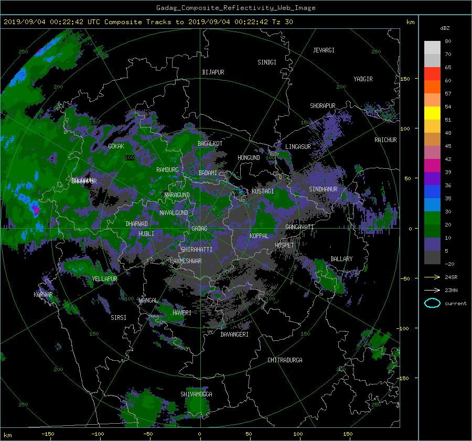The height and width of the screenshot is (441, 472).
Task: Click the HUNGUND city label
Action: click(x=249, y=158)
